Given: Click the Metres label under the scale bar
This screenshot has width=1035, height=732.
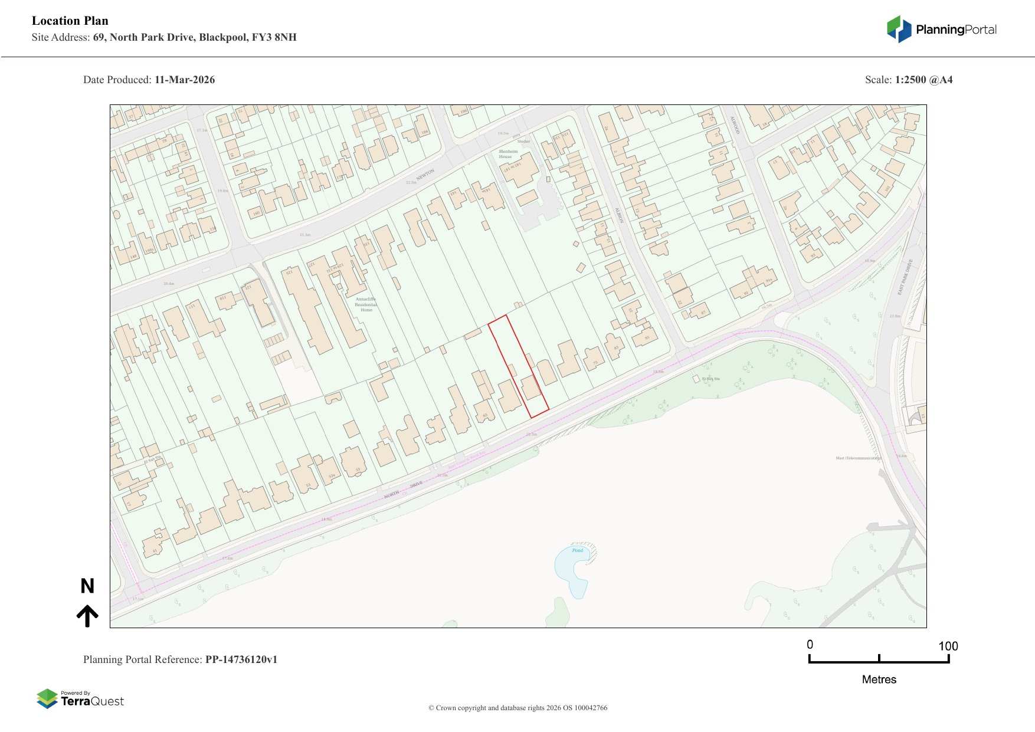Looking at the screenshot, I should (879, 680).
